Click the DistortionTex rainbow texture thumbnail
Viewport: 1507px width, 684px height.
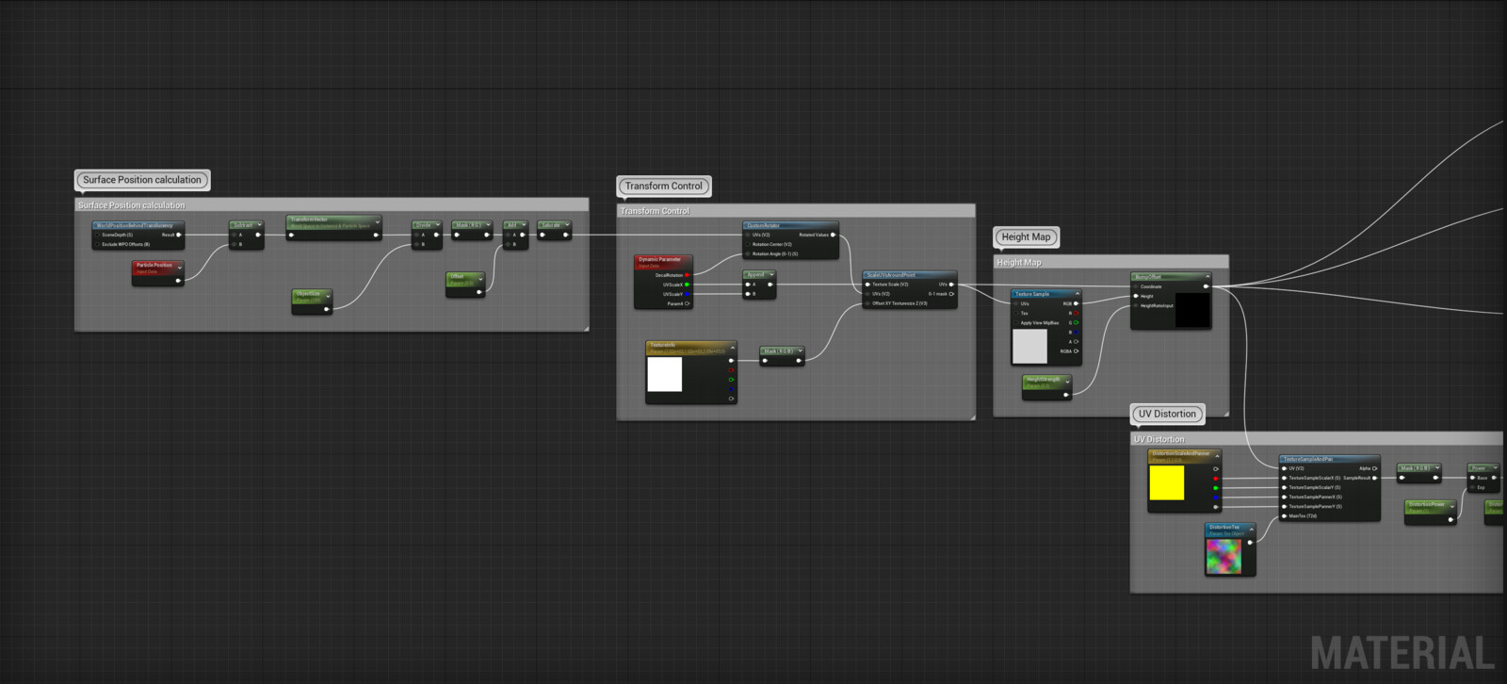click(1224, 556)
